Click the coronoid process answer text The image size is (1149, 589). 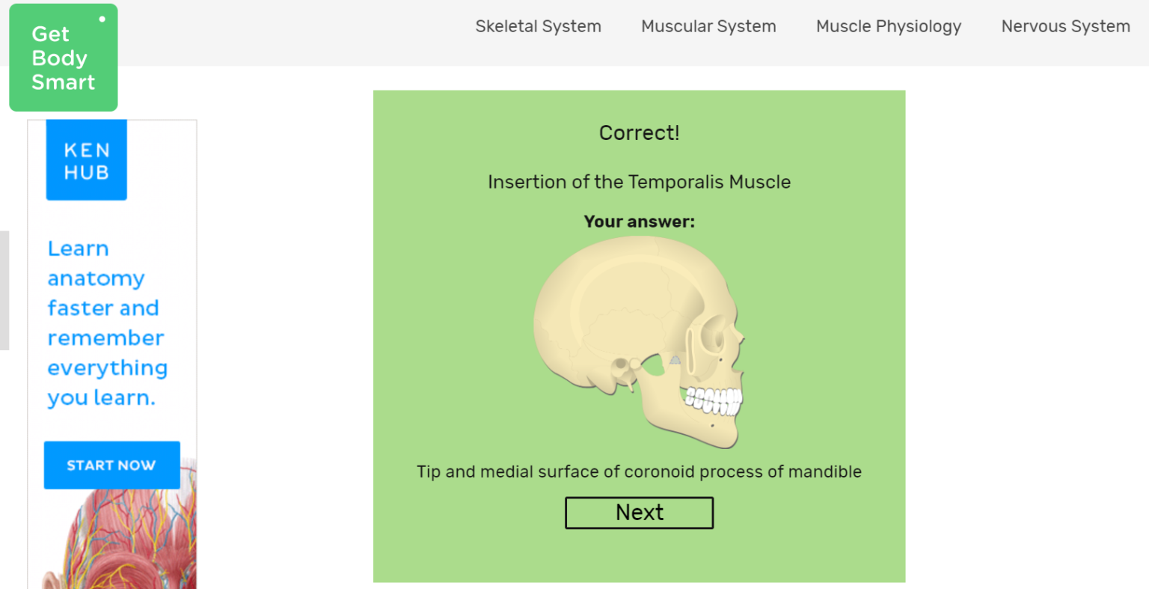click(x=639, y=471)
